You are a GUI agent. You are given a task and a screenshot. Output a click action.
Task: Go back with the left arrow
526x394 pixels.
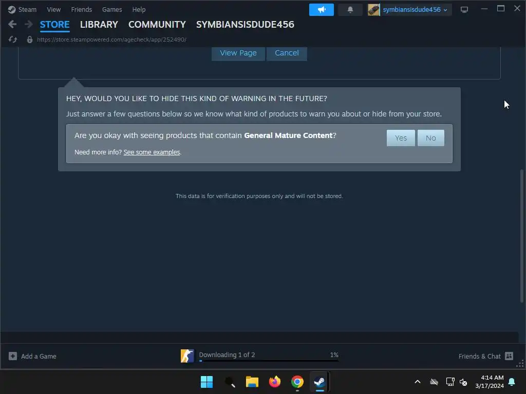(x=12, y=24)
